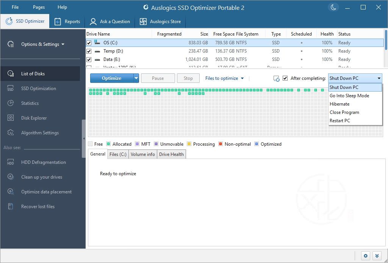Open SSD Optimization from the sidebar
Viewport: 388px width, 263px height.
click(38, 88)
